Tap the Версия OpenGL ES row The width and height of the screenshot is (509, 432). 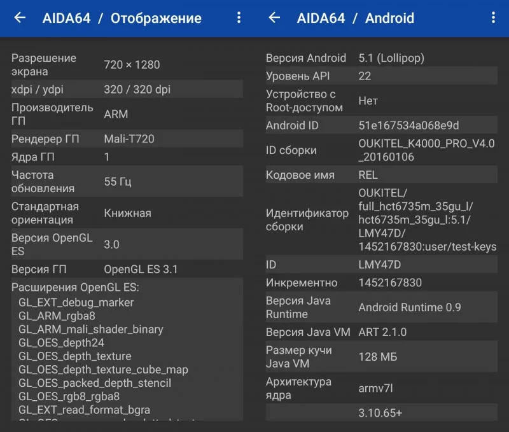point(127,244)
